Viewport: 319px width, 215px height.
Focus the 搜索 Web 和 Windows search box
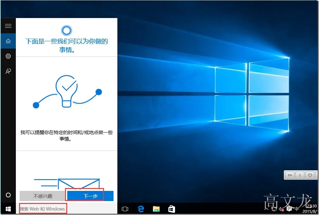coord(66,209)
